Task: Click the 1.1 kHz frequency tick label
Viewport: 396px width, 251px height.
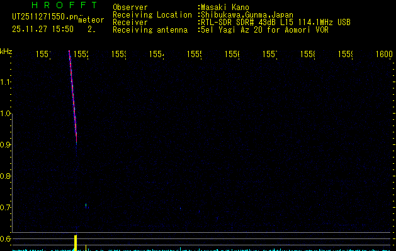Action: coord(6,82)
